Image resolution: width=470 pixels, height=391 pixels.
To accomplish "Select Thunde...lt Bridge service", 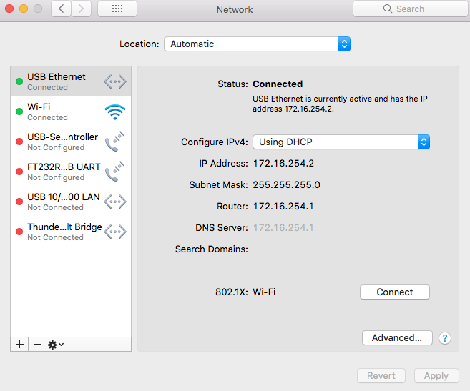I will [x=71, y=232].
